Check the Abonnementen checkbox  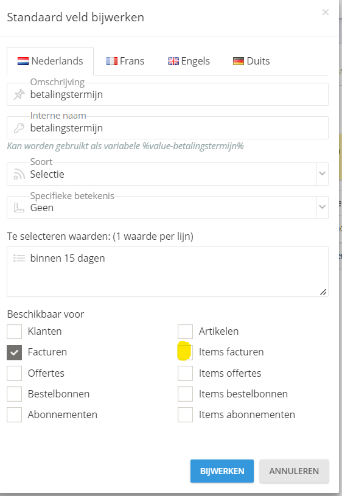[x=14, y=414]
